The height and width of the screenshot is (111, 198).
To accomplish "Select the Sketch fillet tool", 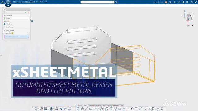I will [x=136, y=109].
